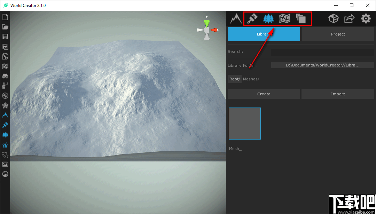Open settings gear in top panel
This screenshot has height=214, width=376.
click(x=366, y=18)
